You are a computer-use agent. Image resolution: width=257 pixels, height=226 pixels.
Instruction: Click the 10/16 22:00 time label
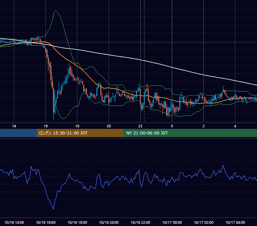tap(140, 222)
